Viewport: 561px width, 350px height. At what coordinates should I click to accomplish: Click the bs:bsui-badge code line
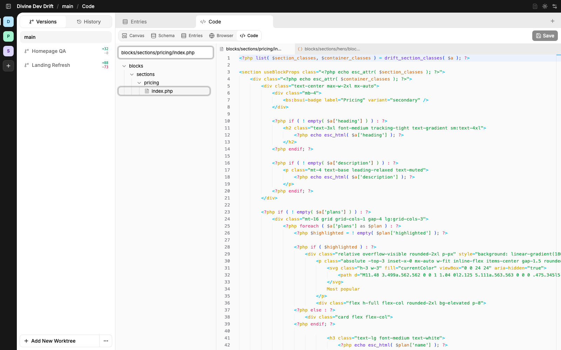point(356,100)
